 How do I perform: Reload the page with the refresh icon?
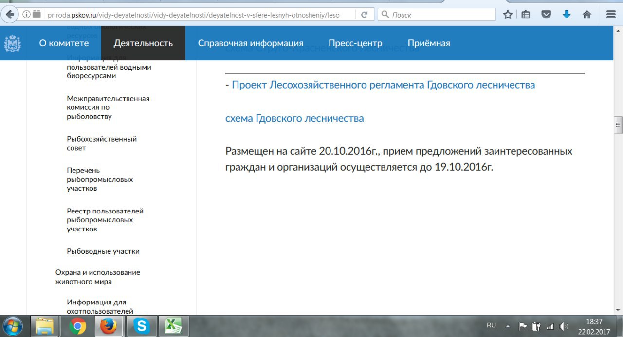click(364, 15)
